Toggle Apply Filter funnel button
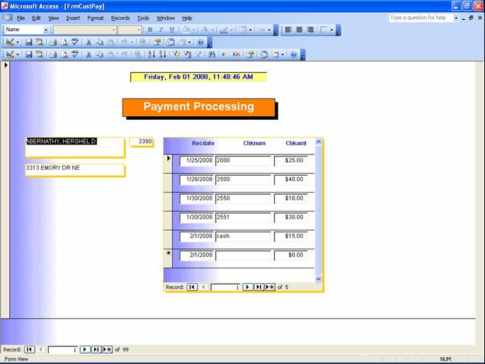 (x=198, y=55)
